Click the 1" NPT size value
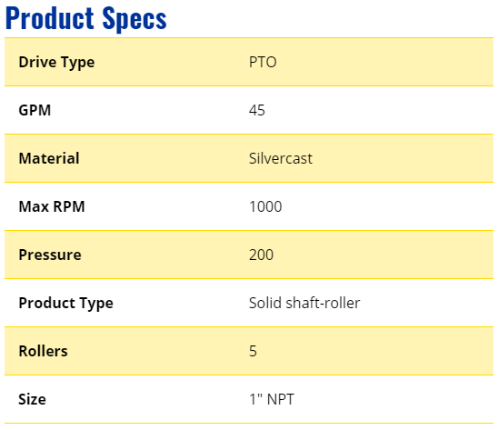This screenshot has height=430, width=498. click(x=272, y=399)
